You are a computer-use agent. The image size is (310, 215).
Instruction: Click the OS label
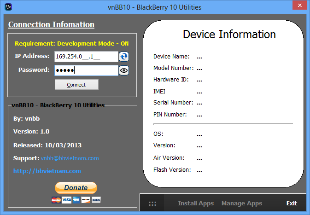coord(158,134)
